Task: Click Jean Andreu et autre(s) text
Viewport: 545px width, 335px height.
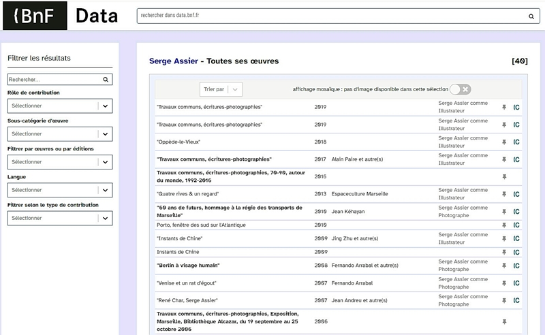Action: [359, 300]
